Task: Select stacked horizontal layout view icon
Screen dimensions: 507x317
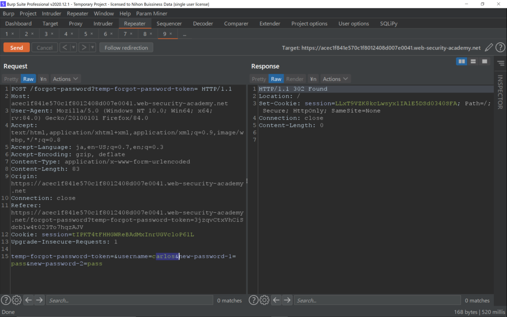Action: pos(473,62)
